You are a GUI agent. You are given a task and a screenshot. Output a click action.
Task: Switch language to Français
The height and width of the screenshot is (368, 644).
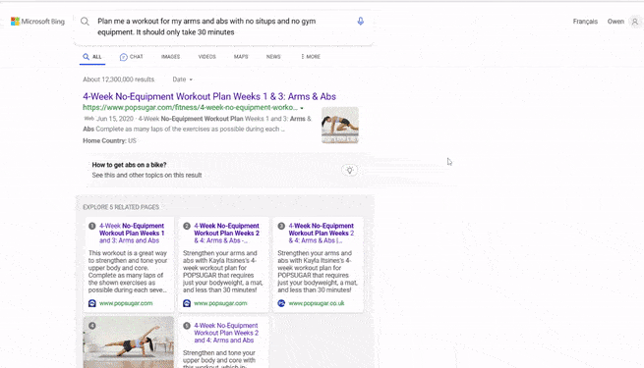(x=585, y=22)
